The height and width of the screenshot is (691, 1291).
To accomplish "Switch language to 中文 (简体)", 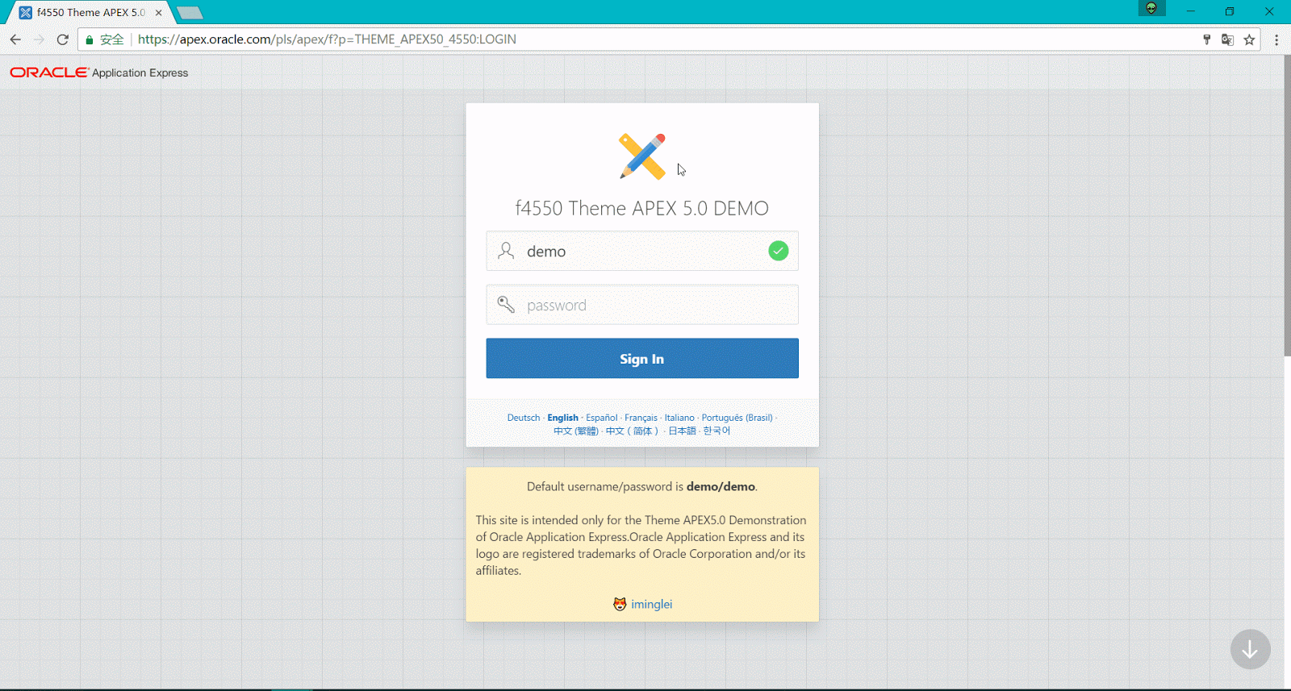I will (632, 431).
